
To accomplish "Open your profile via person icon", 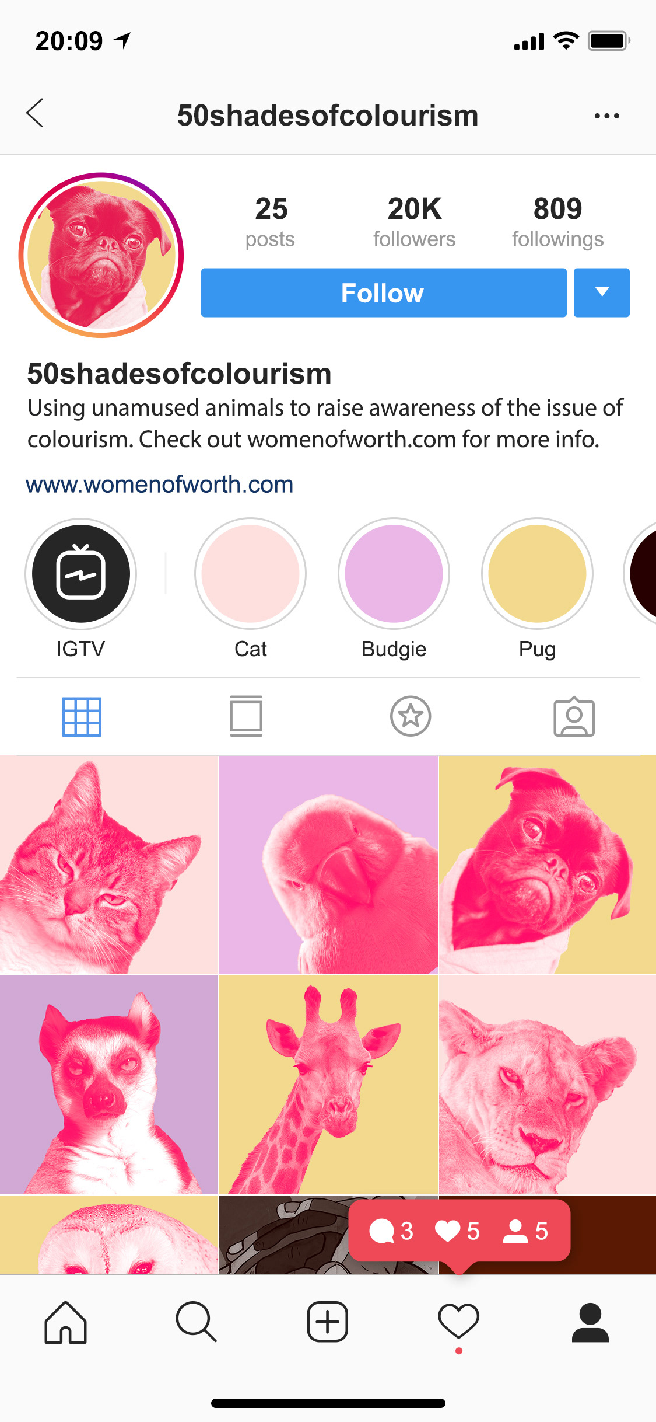I will pos(590,1322).
